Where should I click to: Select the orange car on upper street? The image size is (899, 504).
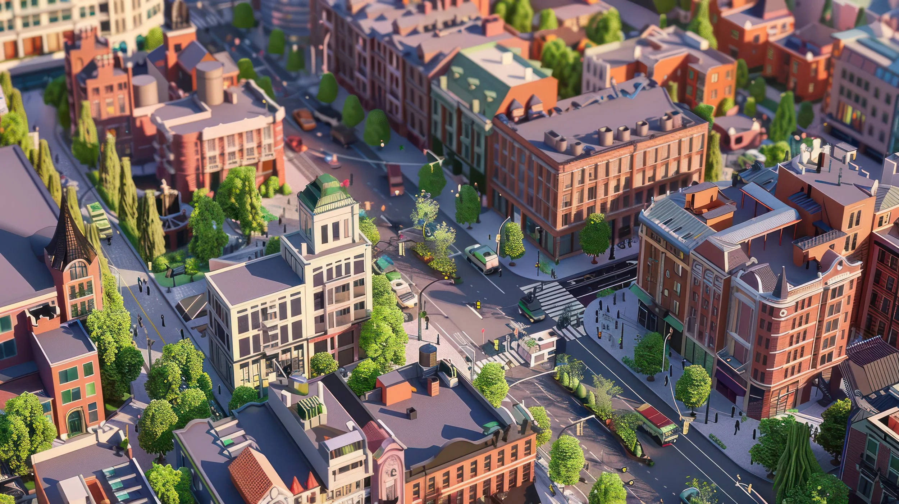[x=304, y=119]
